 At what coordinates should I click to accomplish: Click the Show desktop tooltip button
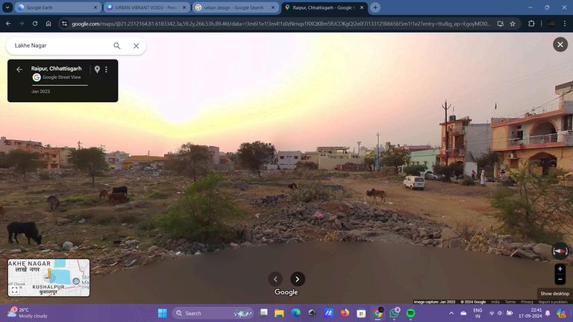tap(555, 294)
